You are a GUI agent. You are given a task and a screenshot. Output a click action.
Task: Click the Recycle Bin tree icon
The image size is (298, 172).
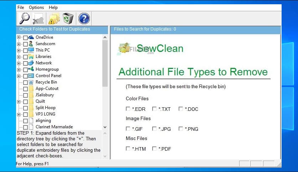click(31, 82)
